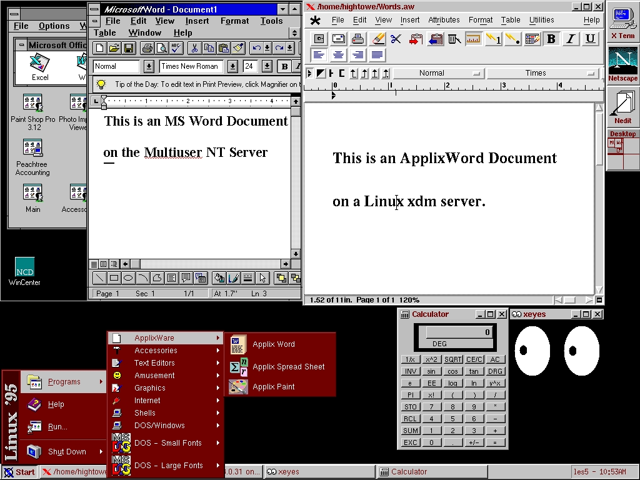Click the spell check ABC icon in Word
Screen dimensions: 640x480
(176, 48)
